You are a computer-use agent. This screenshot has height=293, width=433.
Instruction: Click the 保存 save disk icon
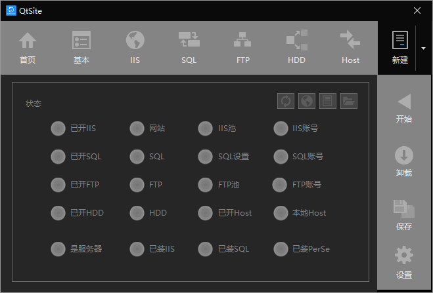(x=404, y=210)
